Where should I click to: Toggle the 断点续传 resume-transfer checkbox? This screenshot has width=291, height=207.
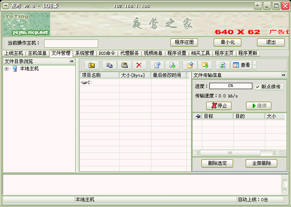pyautogui.click(x=258, y=87)
